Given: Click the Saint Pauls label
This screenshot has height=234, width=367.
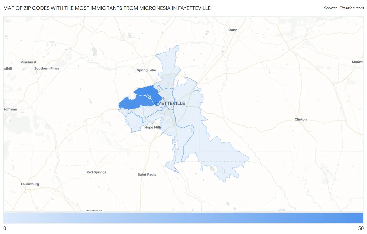Looking at the screenshot, I should pyautogui.click(x=147, y=174).
